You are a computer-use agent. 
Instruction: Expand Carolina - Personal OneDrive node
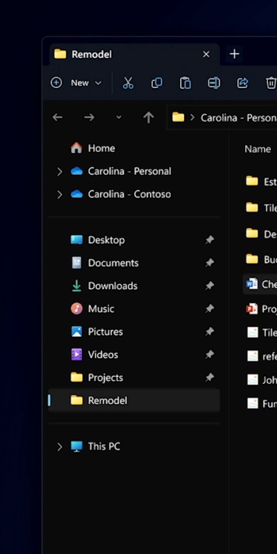pos(60,171)
